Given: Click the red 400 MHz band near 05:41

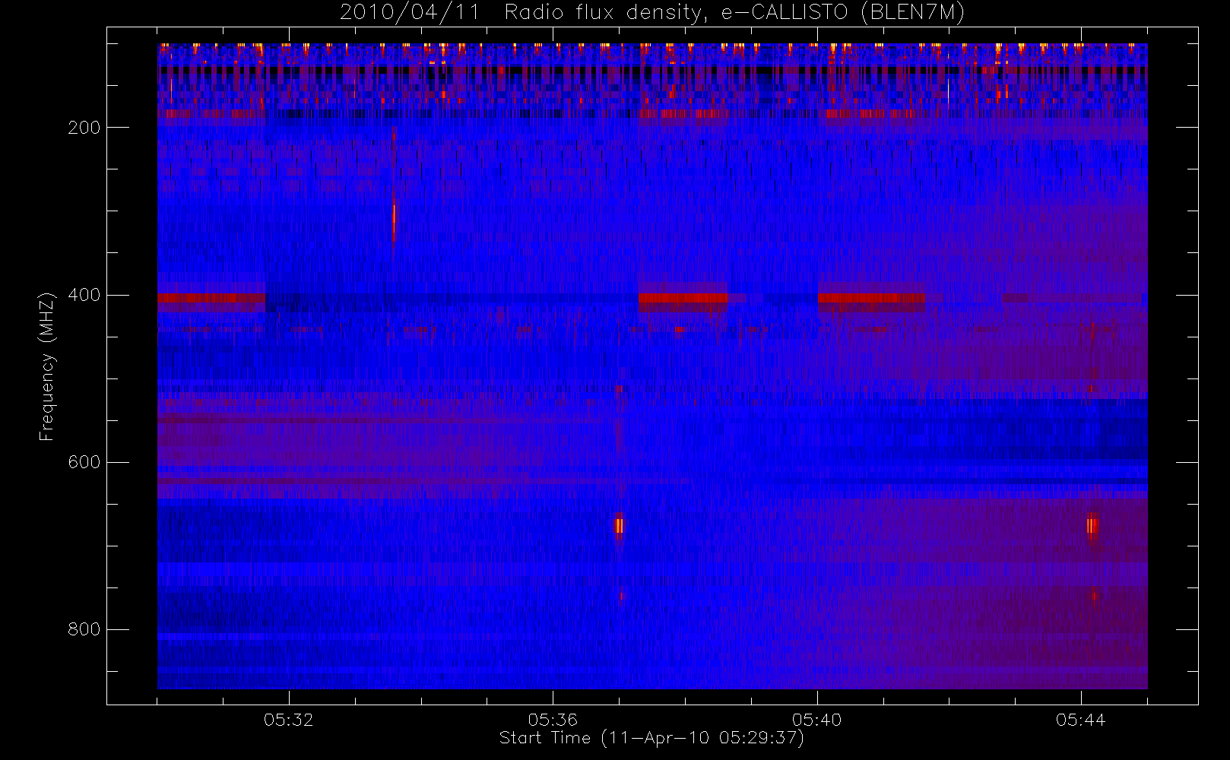Looking at the screenshot, I should 872,298.
